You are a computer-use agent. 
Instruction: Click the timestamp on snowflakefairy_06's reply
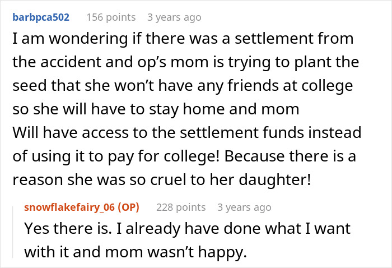(244, 207)
